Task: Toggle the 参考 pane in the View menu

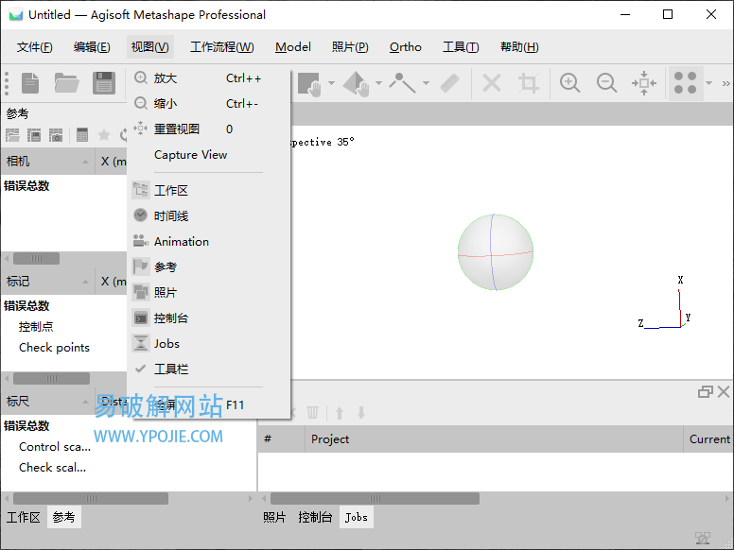Action: tap(208, 266)
